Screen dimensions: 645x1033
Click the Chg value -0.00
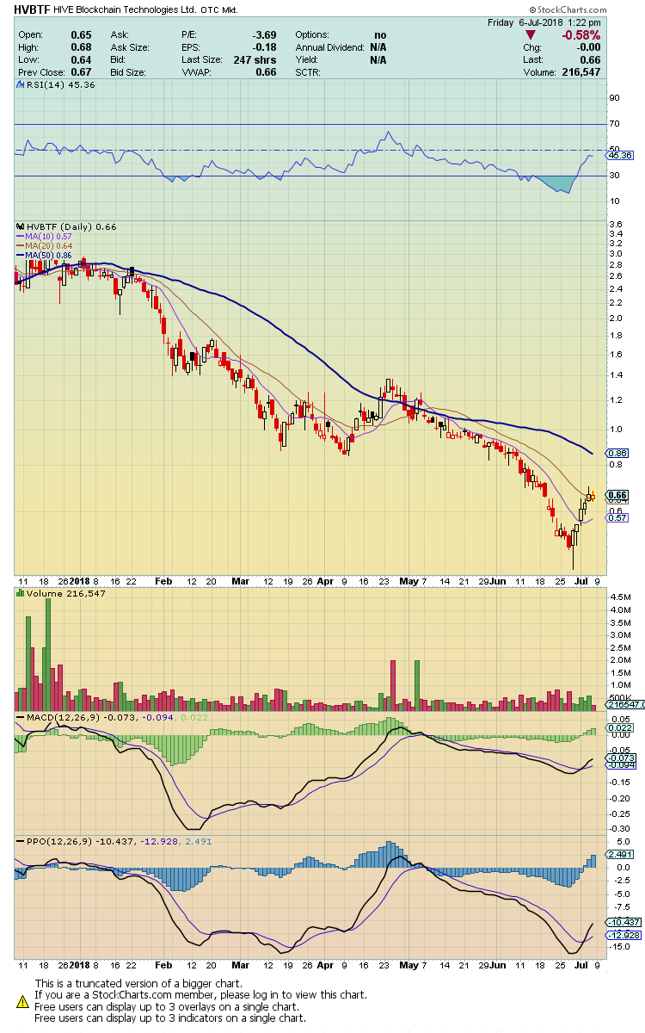coord(589,48)
